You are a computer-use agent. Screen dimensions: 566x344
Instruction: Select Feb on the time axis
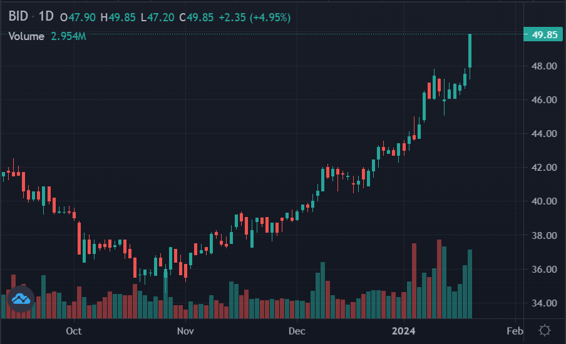pyautogui.click(x=513, y=330)
